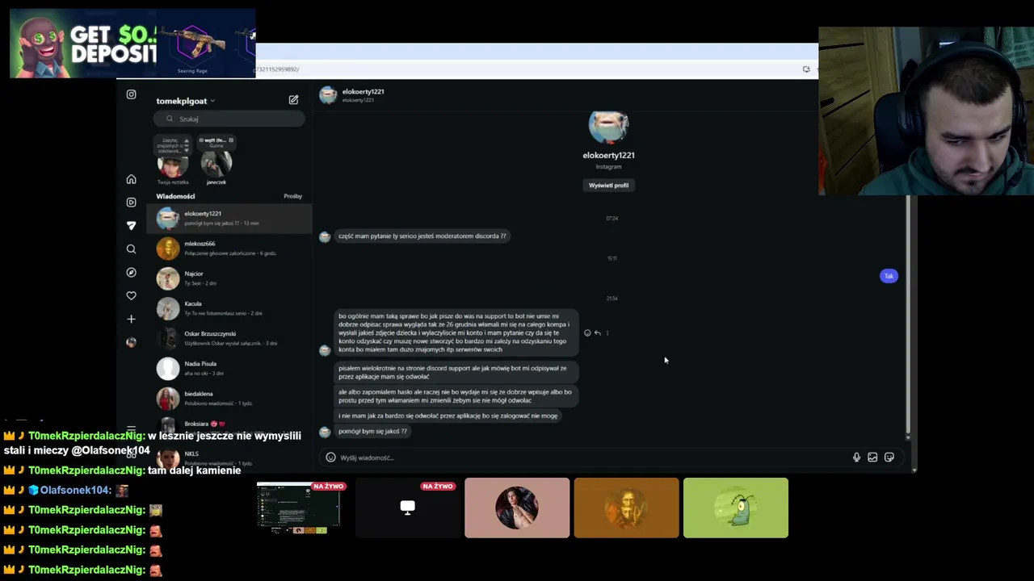Click elokoerty1221 header avatar

click(328, 95)
